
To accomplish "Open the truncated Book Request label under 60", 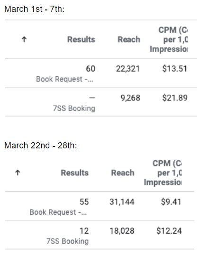I will [x=65, y=79].
